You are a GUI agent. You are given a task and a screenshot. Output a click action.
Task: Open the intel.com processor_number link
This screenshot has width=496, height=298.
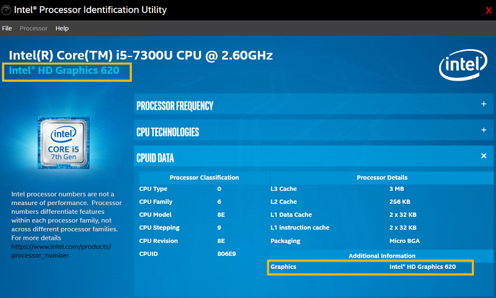pyautogui.click(x=61, y=250)
